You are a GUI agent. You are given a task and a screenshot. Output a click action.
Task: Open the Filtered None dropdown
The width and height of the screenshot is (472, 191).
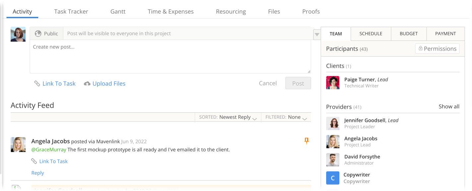(286, 117)
